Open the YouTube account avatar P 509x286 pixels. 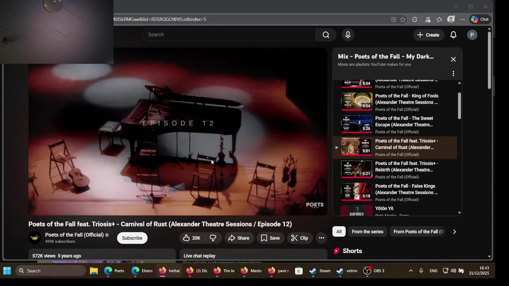click(472, 35)
